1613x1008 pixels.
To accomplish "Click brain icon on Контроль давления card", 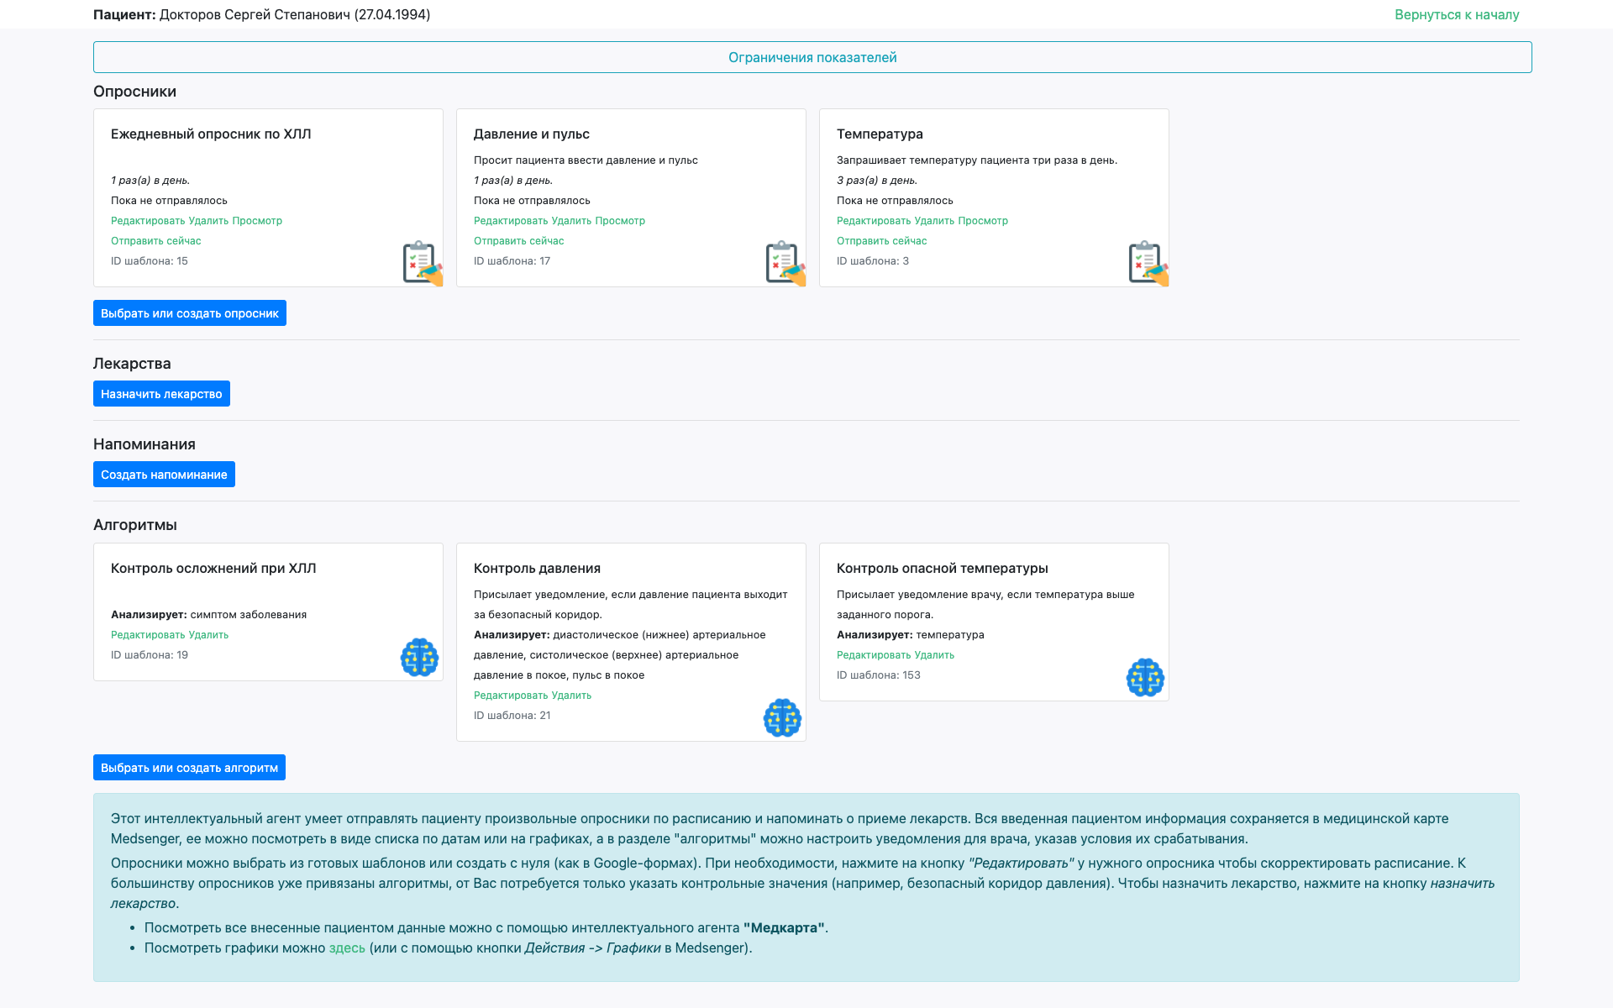I will pos(782,717).
